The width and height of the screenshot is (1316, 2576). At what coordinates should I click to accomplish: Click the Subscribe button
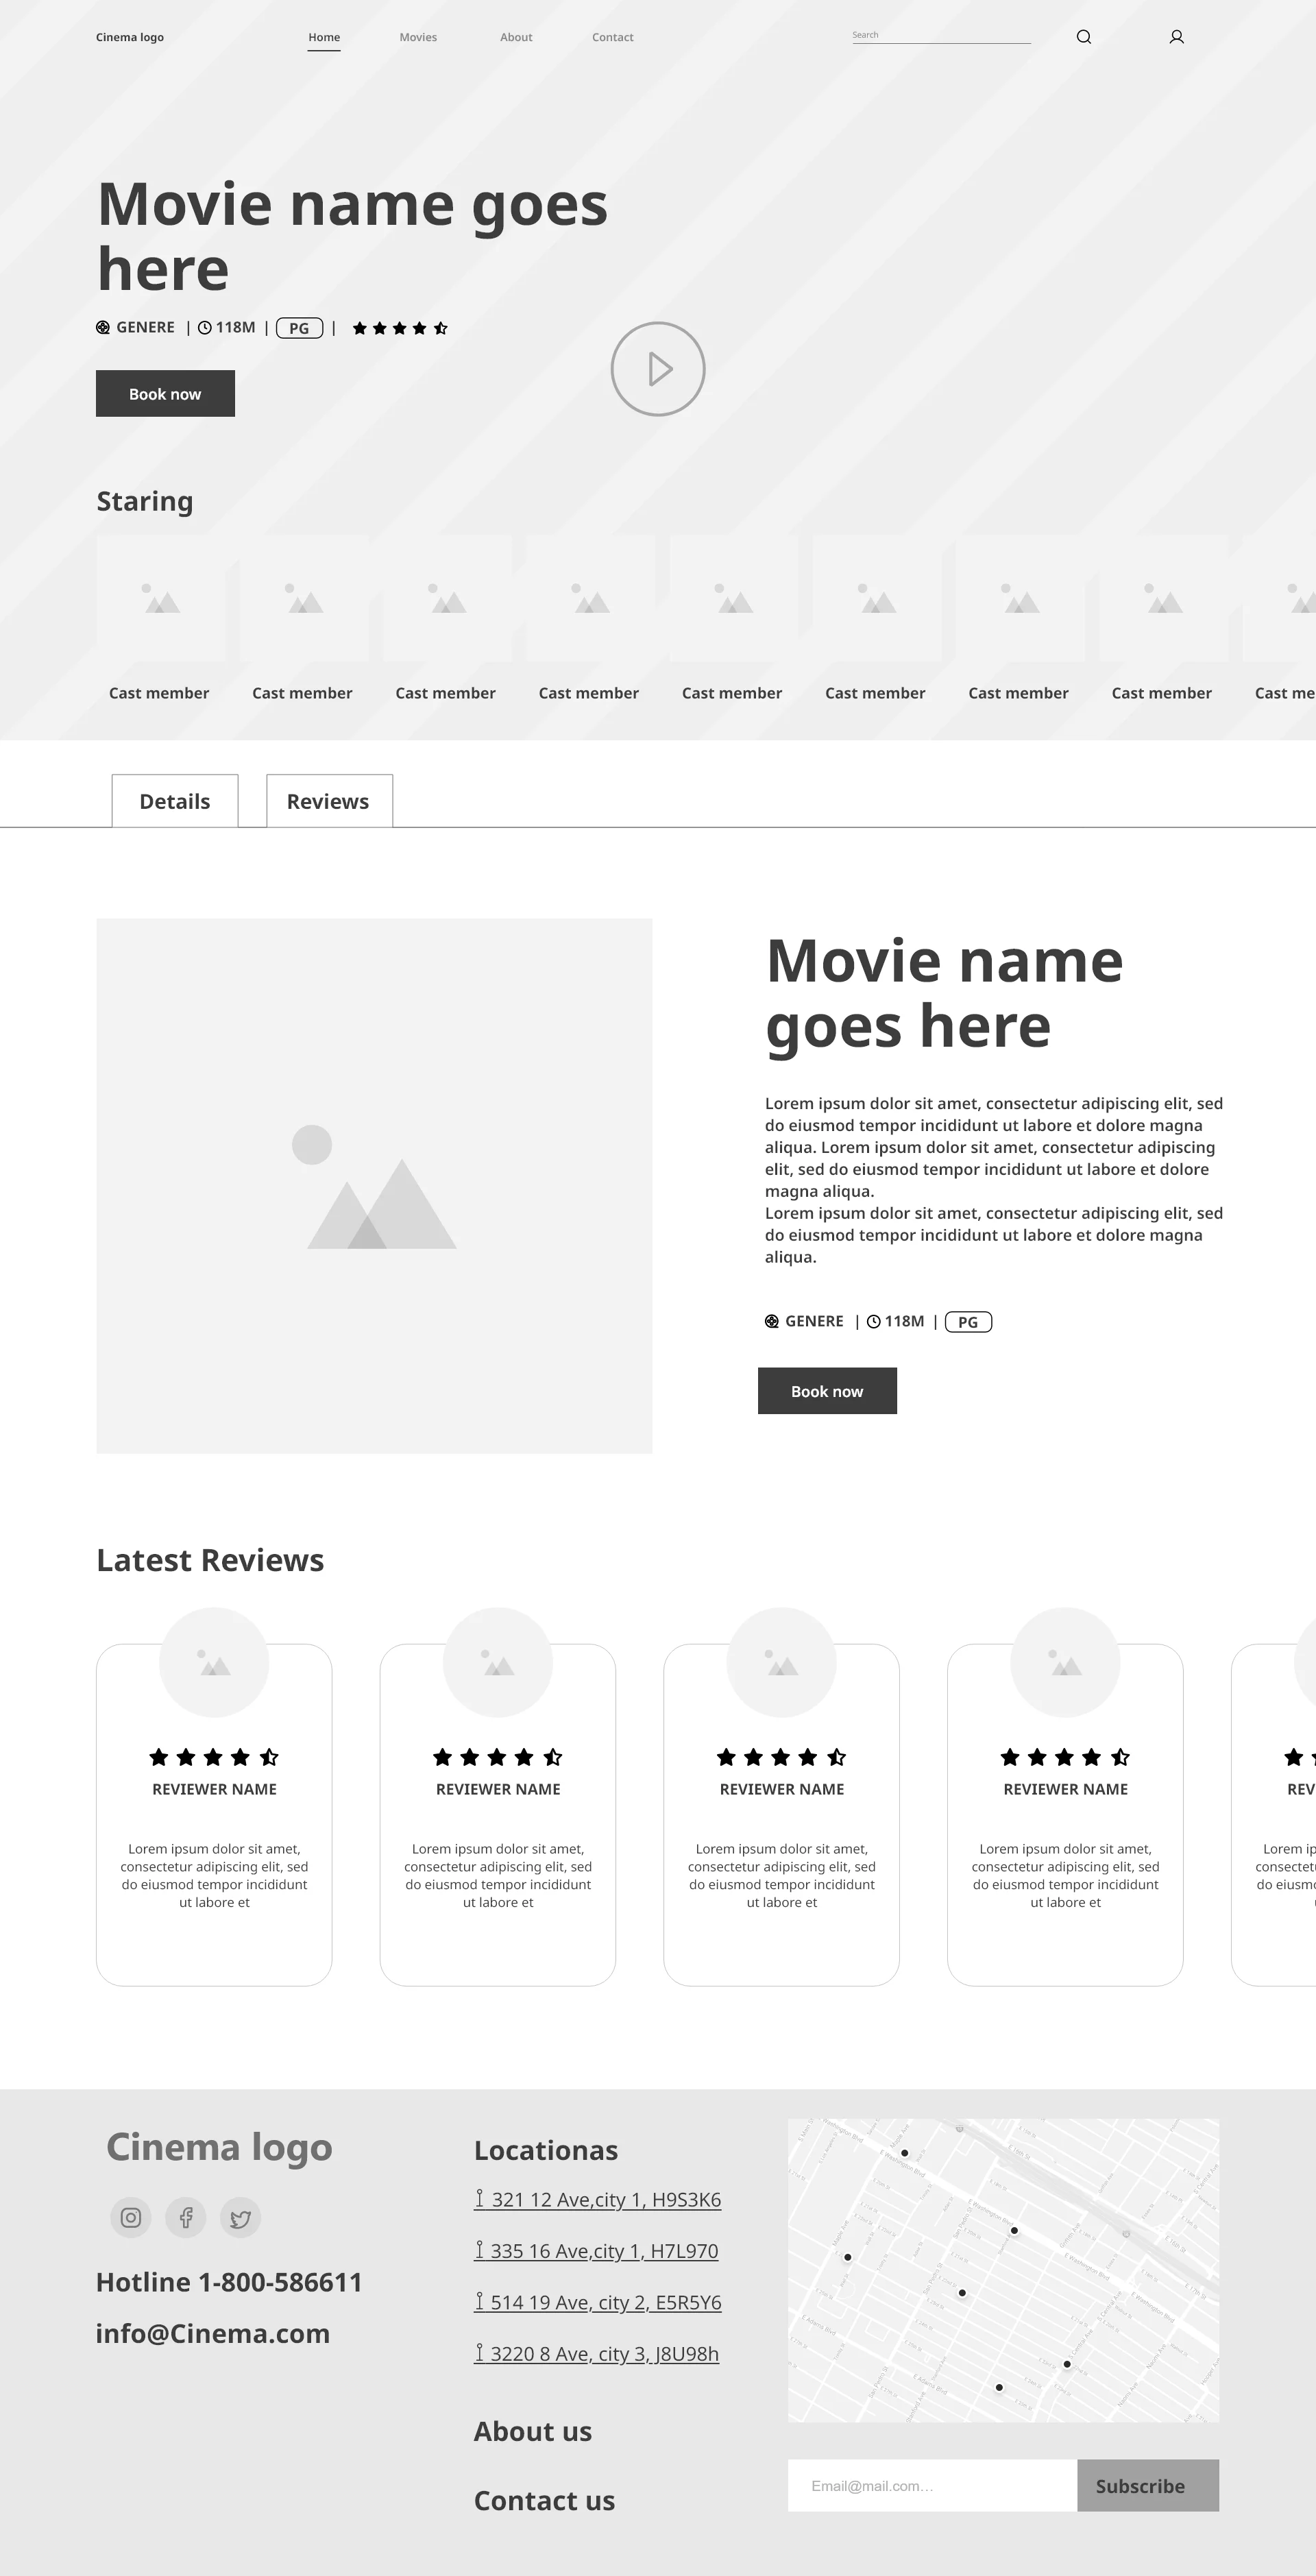pyautogui.click(x=1148, y=2486)
